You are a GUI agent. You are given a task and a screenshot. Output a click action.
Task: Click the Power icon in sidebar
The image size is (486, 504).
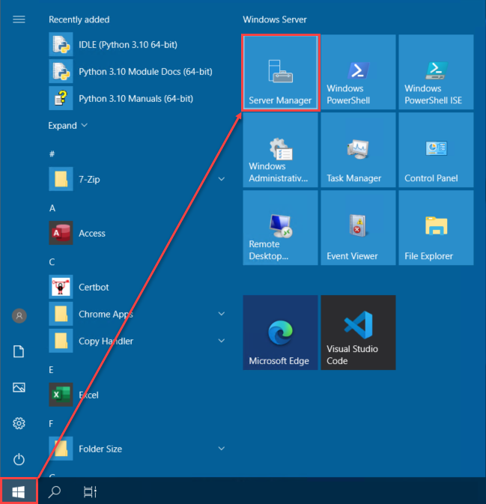(19, 459)
